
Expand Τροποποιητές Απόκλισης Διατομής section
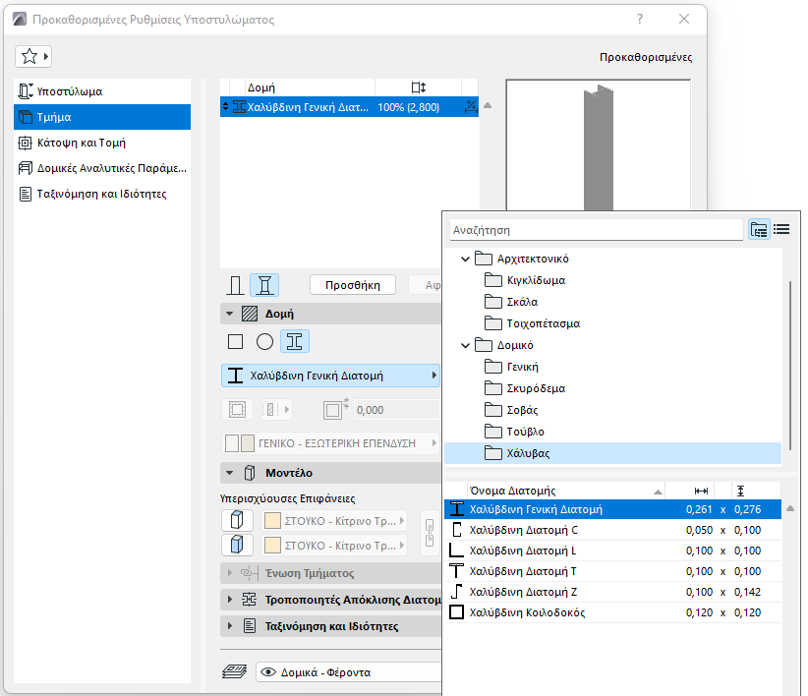(x=230, y=600)
